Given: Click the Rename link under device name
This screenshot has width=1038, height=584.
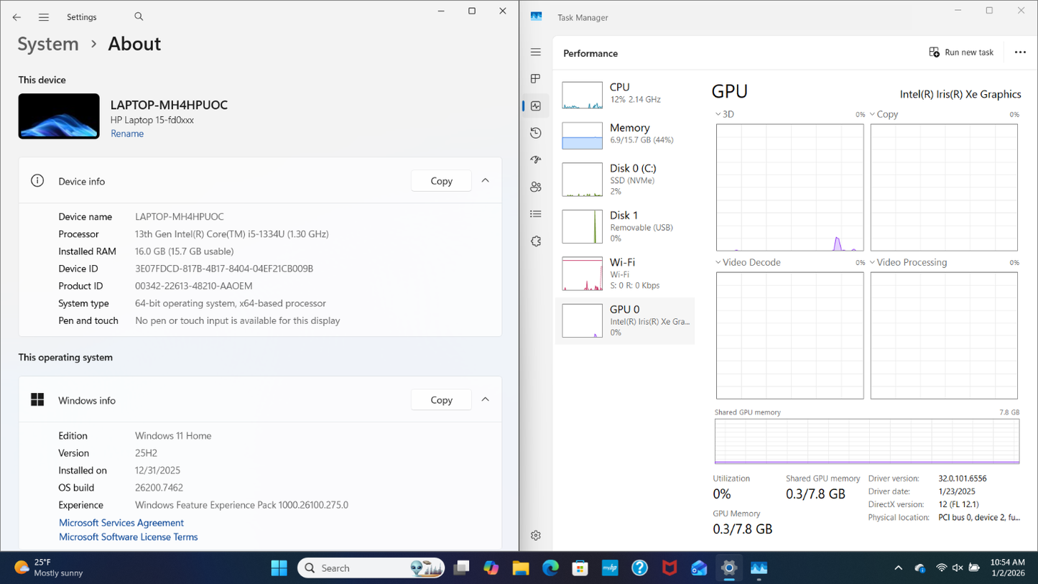Looking at the screenshot, I should (x=127, y=134).
